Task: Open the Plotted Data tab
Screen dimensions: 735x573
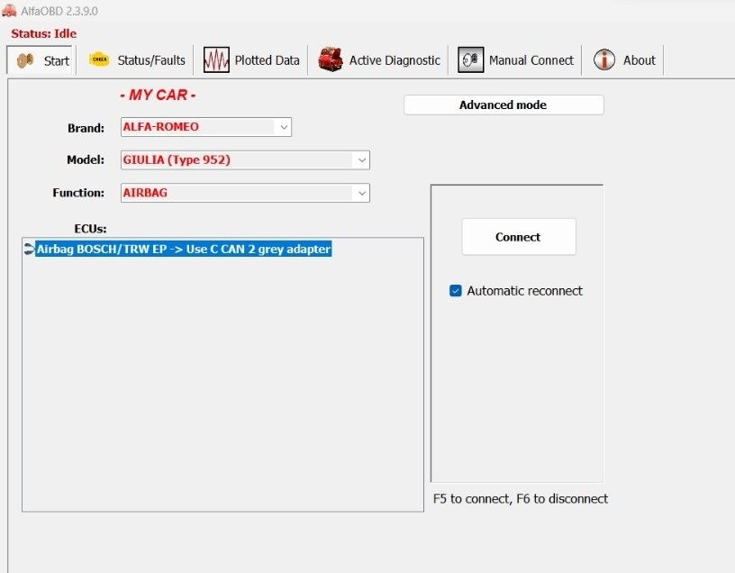Action: pos(251,60)
